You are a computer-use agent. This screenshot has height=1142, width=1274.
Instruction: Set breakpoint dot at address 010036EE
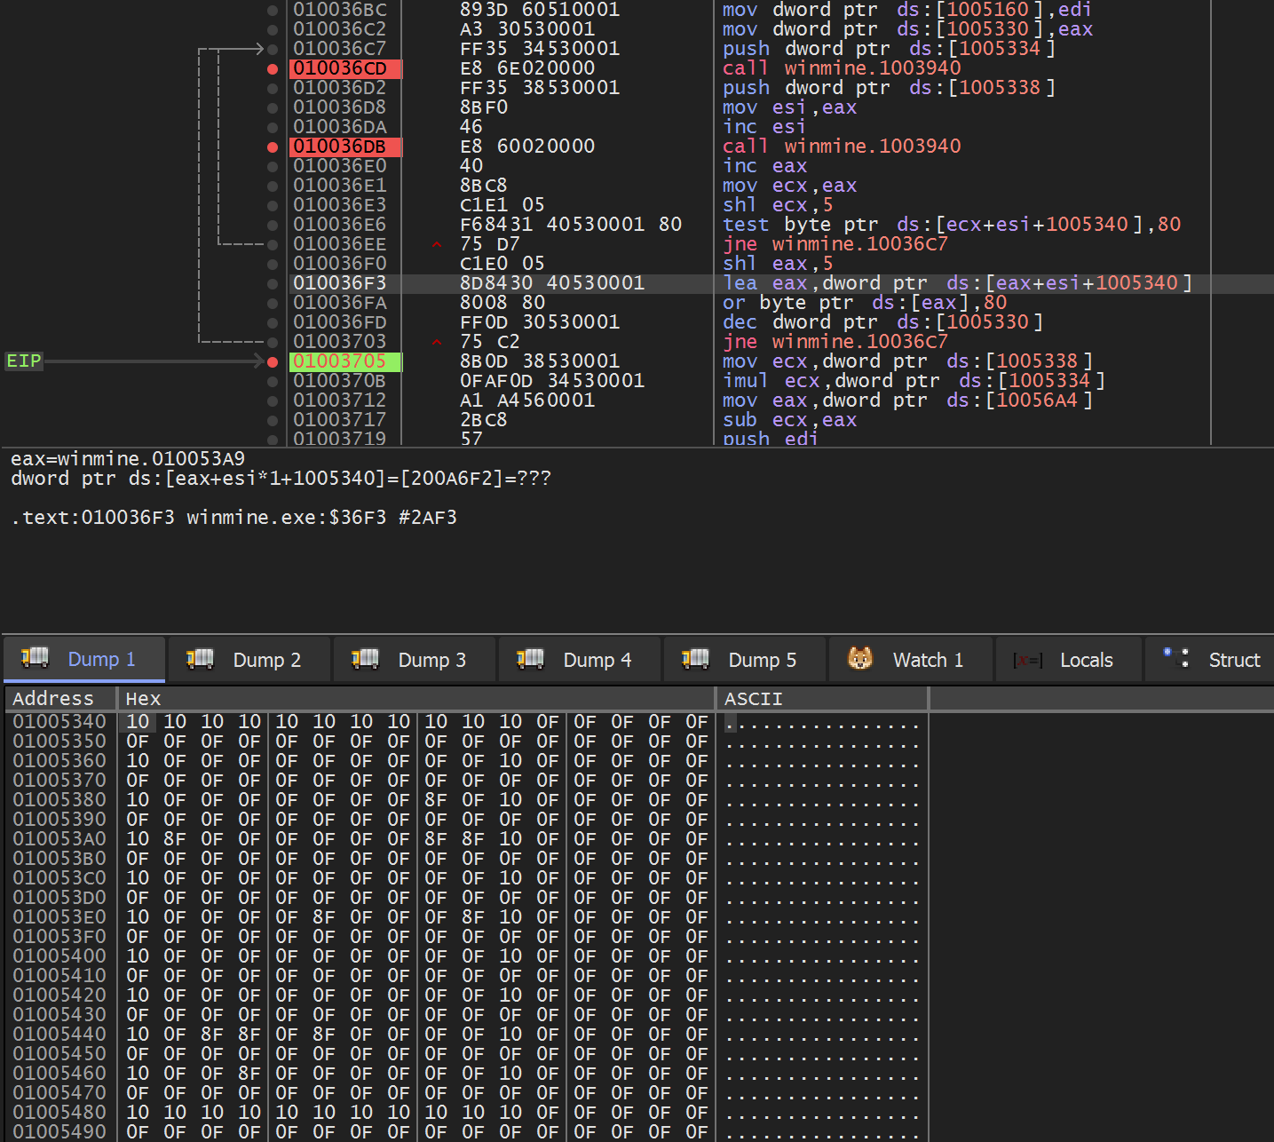(x=273, y=245)
